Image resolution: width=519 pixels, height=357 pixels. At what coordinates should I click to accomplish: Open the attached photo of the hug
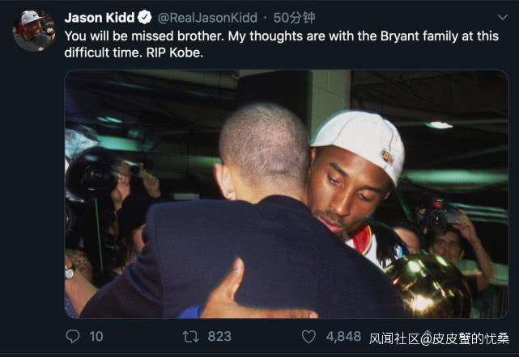click(287, 194)
